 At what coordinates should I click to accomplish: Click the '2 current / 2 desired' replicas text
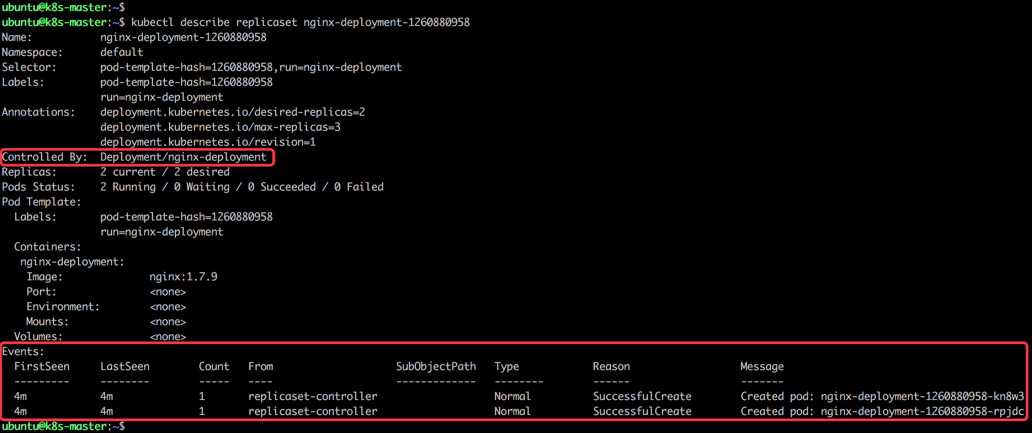click(165, 172)
